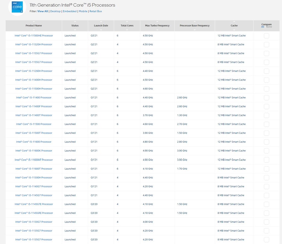
Task: Click descending arrow below Processor Base Frequency
Action: [195, 30]
